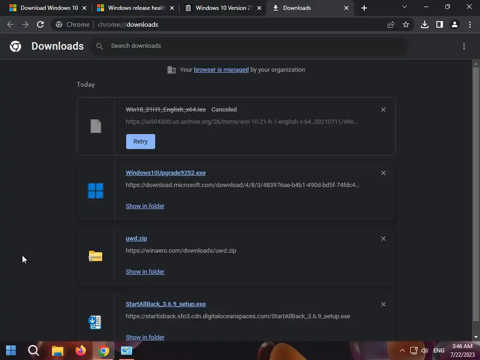The image size is (480, 360).
Task: Expand the system tray hidden icons chevron
Action: pos(403,351)
